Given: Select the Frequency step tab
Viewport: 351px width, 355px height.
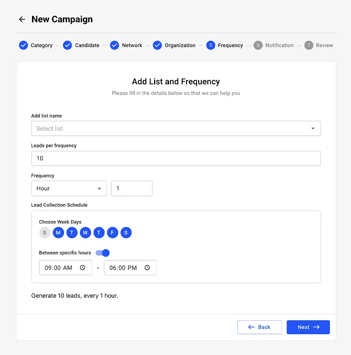Looking at the screenshot, I should pyautogui.click(x=225, y=45).
